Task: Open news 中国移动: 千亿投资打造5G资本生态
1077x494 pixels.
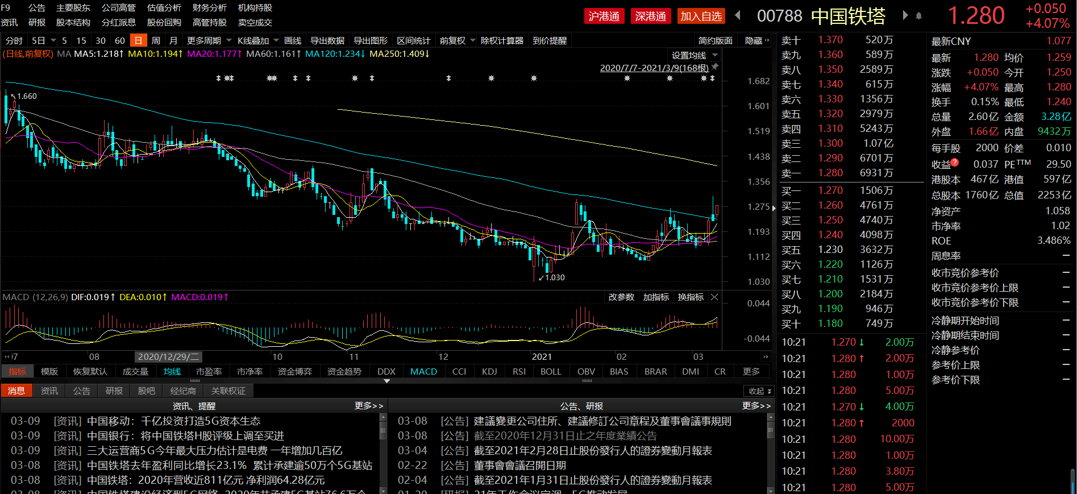Action: pos(174,421)
